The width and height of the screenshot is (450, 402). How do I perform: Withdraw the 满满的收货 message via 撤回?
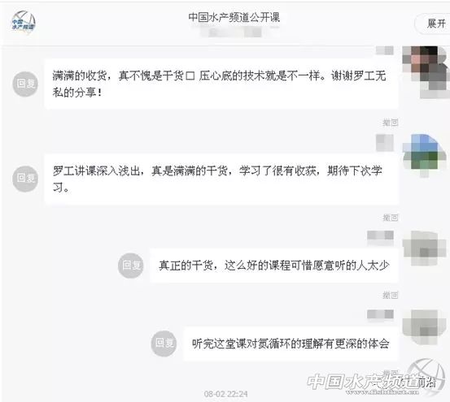pyautogui.click(x=391, y=123)
